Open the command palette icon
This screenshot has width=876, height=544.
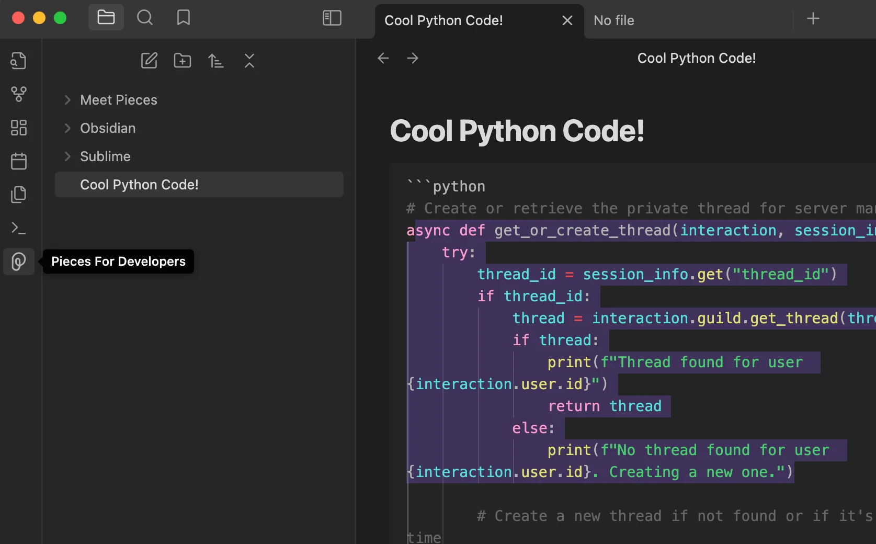[19, 228]
